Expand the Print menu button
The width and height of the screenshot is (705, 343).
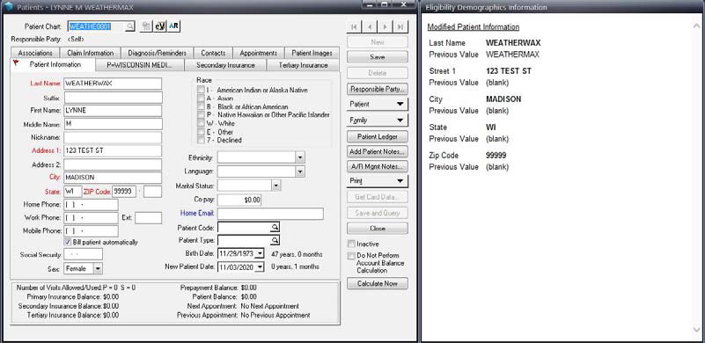click(378, 180)
